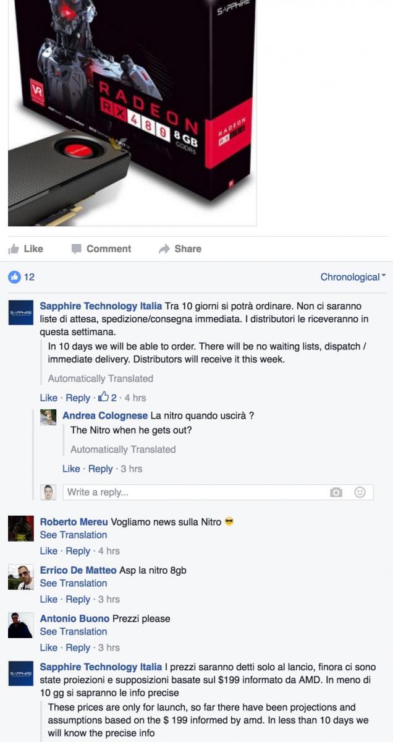
Task: Expand the Chronological comment sorting dropdown
Action: tap(353, 277)
